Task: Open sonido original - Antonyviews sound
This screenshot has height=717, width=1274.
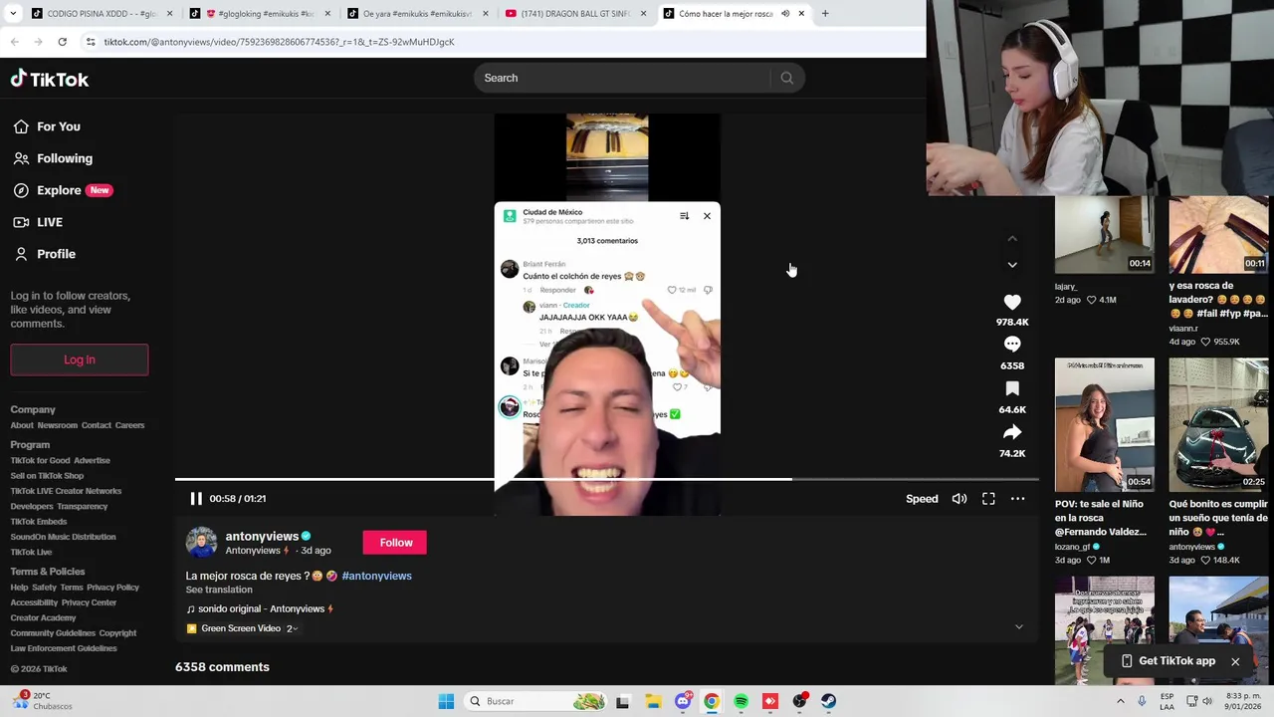Action: click(260, 608)
